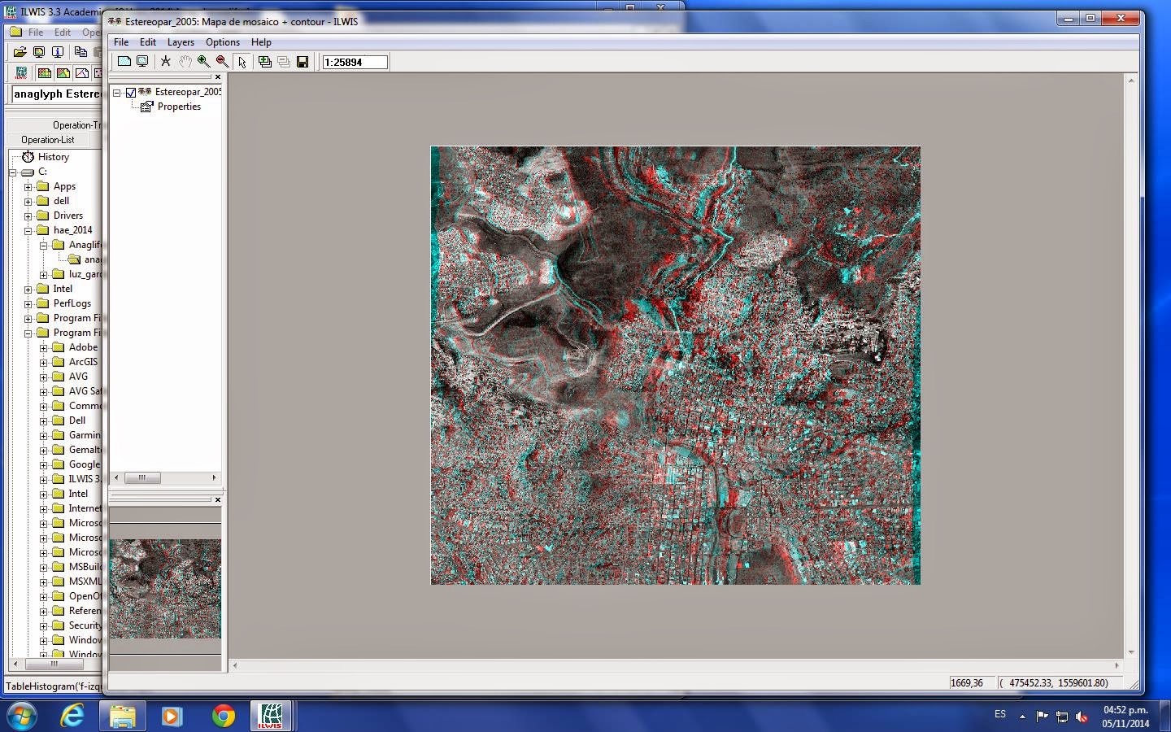Expand the Anaglif folder node

pyautogui.click(x=44, y=245)
